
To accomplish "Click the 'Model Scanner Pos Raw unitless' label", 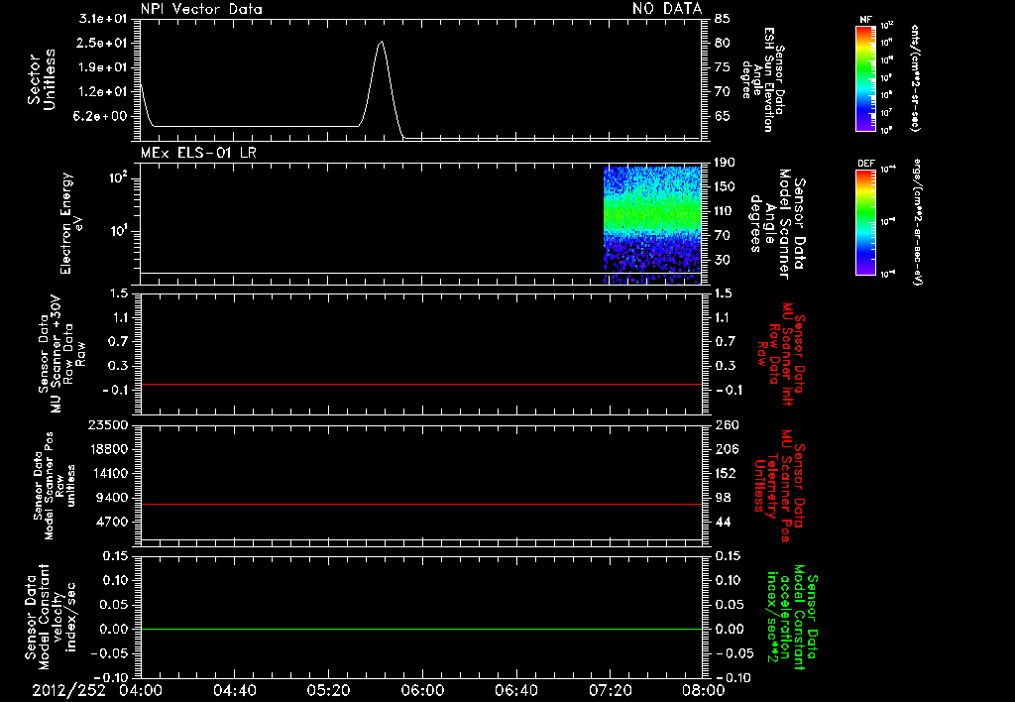I will pyautogui.click(x=55, y=486).
